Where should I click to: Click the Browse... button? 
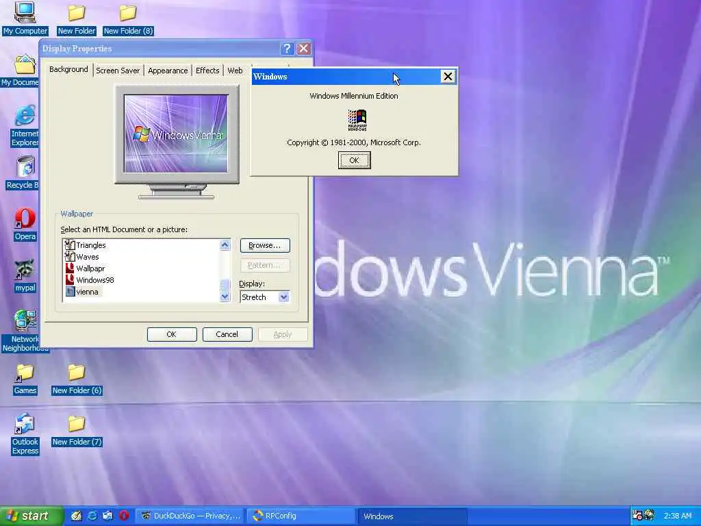click(265, 245)
